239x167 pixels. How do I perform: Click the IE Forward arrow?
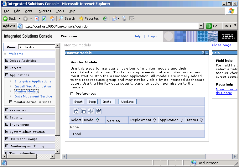[x=25, y=18]
